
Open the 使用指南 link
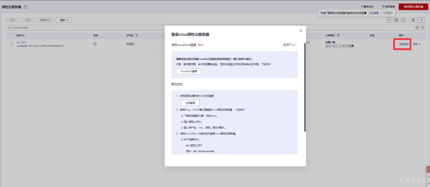[388, 7]
